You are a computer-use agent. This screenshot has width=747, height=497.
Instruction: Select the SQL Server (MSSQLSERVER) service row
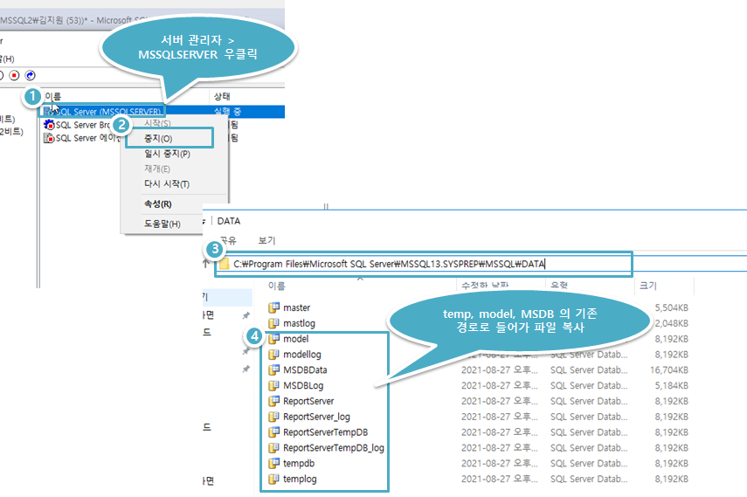162,112
